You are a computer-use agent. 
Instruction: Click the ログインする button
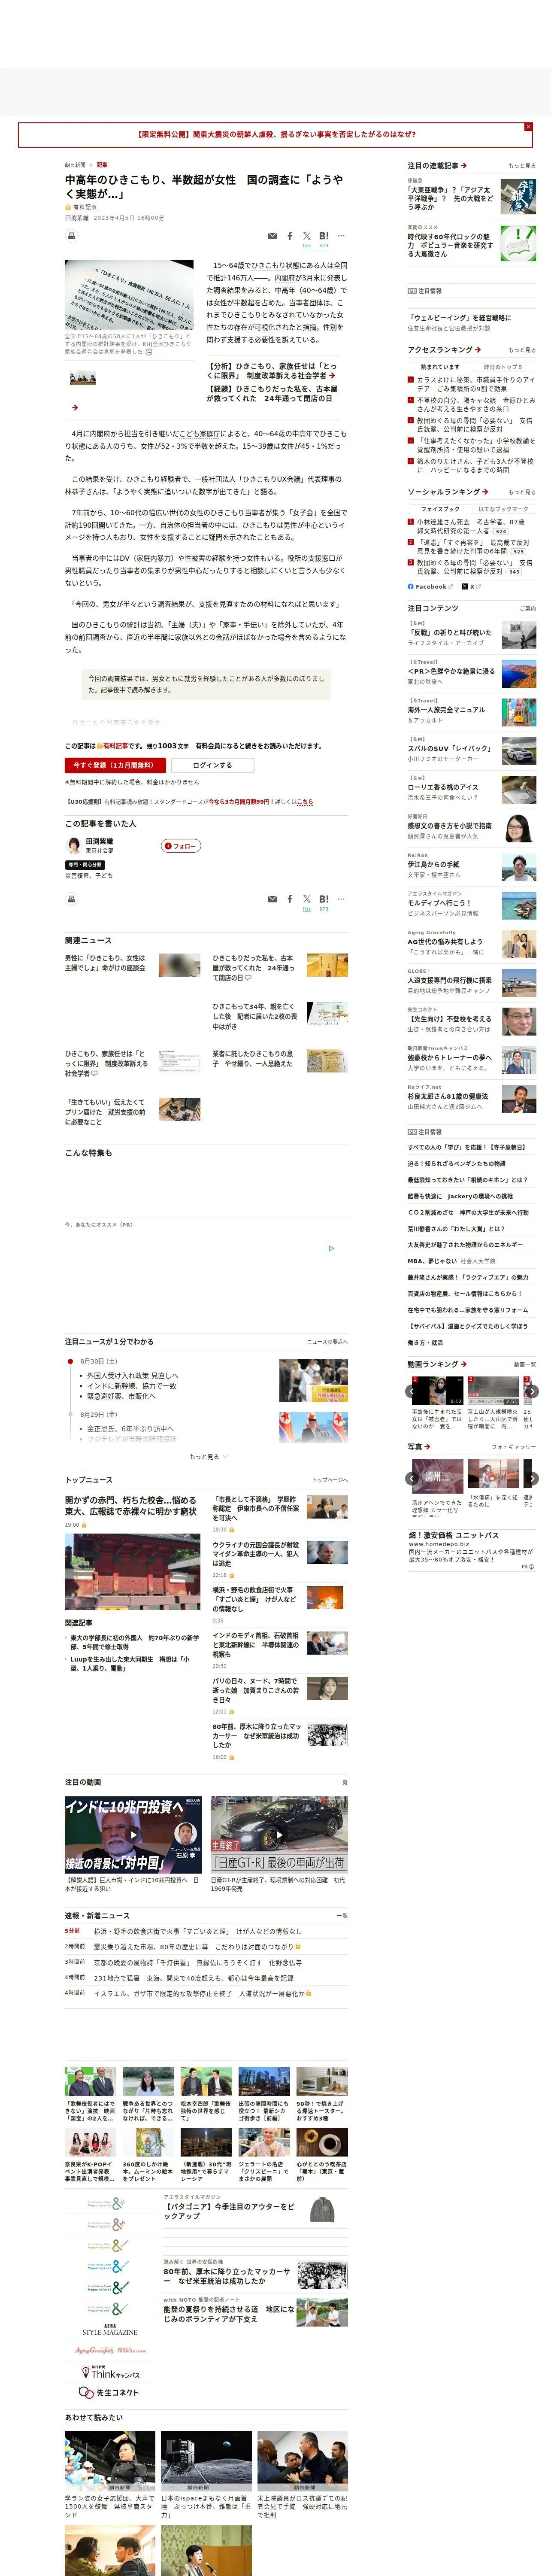[x=212, y=765]
